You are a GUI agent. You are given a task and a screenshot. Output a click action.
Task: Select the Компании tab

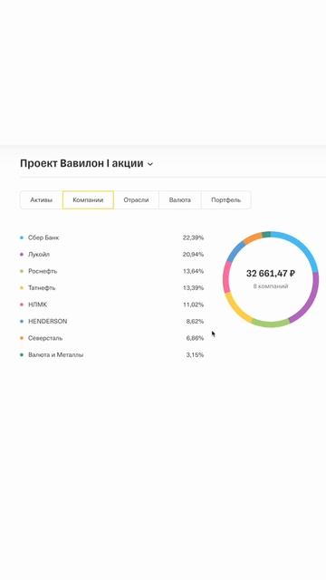(88, 200)
